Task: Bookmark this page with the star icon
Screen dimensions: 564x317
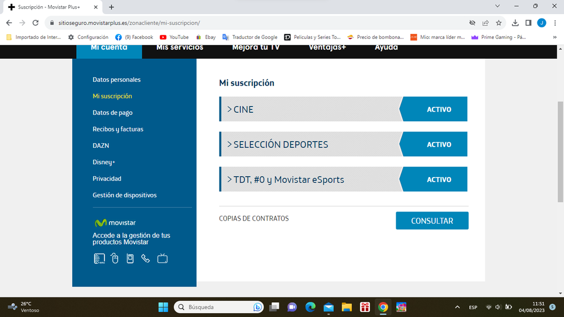Action: [x=499, y=23]
